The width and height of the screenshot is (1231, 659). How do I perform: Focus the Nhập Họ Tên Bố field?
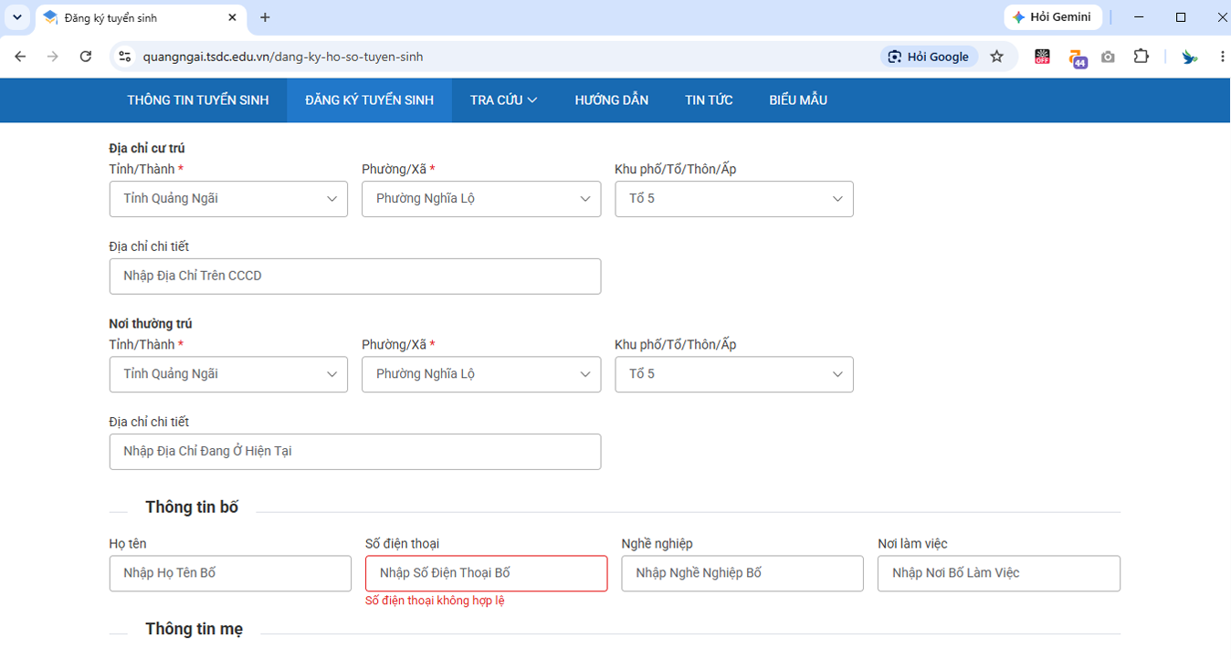[x=230, y=573]
